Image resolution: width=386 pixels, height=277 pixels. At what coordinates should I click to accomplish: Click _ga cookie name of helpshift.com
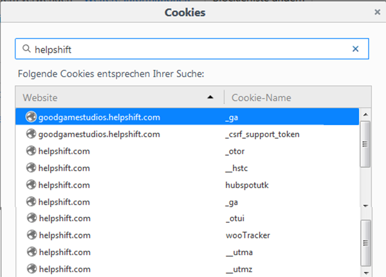pyautogui.click(x=232, y=203)
